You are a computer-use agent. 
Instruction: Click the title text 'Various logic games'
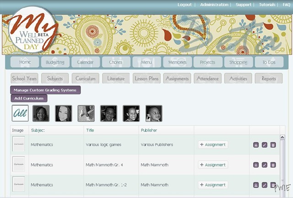(x=103, y=144)
